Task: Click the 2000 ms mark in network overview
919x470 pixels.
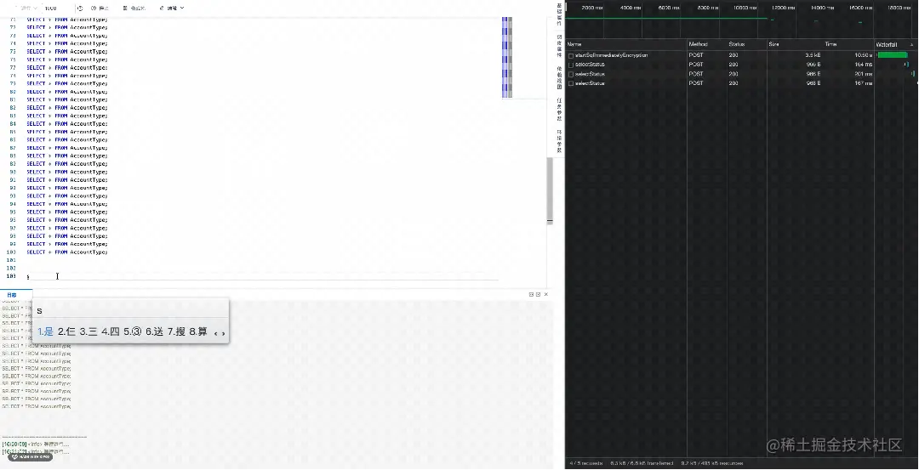Action: pyautogui.click(x=592, y=8)
